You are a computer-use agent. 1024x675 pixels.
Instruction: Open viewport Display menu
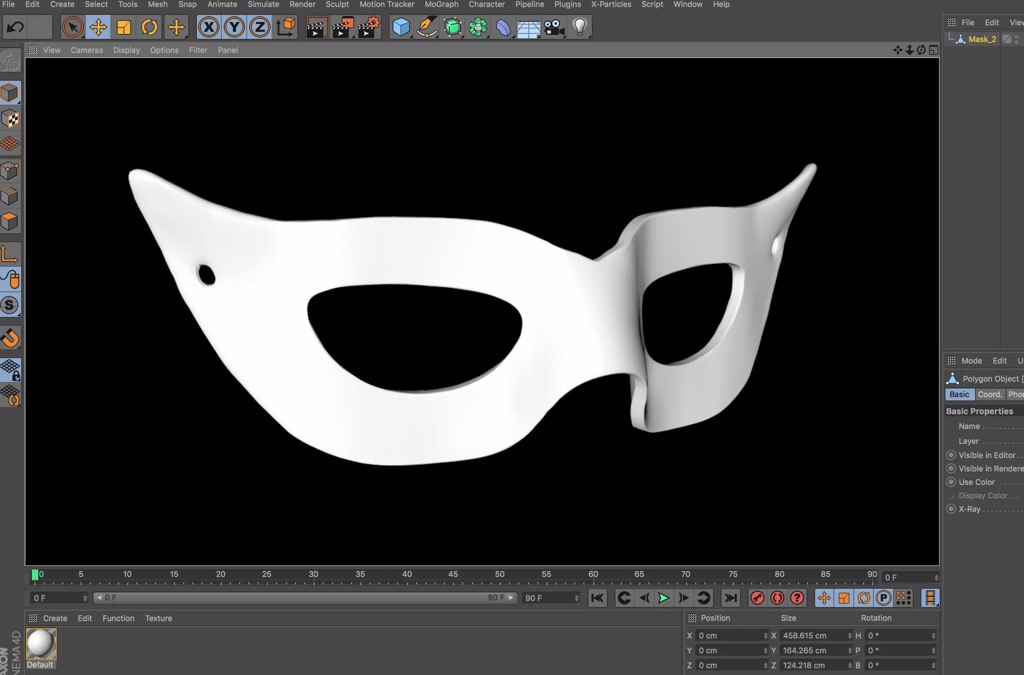click(126, 50)
